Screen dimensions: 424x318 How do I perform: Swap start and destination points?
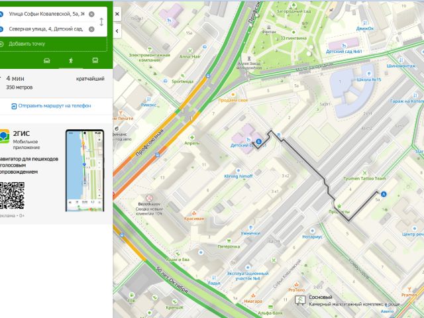click(101, 22)
